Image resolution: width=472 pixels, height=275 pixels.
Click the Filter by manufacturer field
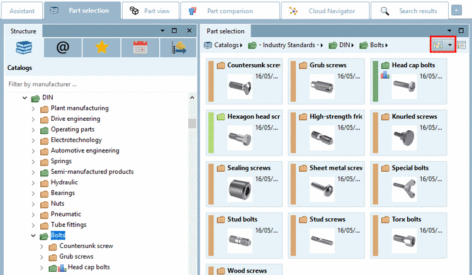pyautogui.click(x=94, y=84)
